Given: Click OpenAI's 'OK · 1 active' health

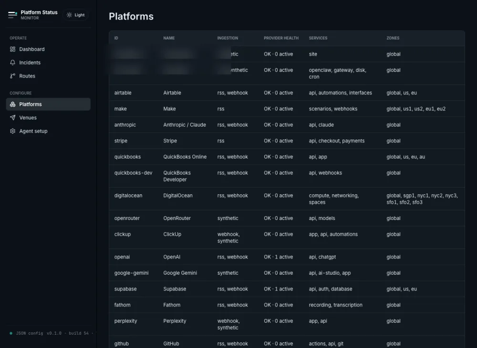Looking at the screenshot, I should [x=279, y=257].
